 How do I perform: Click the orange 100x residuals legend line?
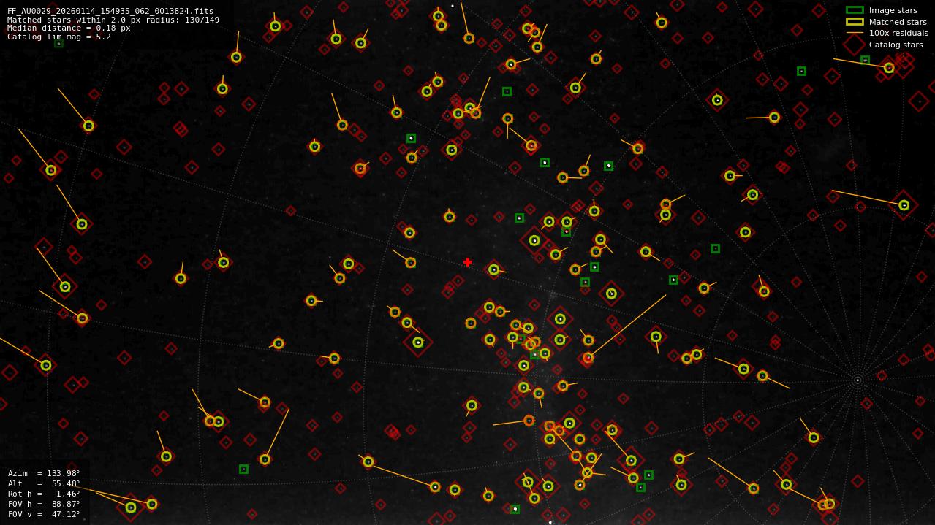[855, 33]
